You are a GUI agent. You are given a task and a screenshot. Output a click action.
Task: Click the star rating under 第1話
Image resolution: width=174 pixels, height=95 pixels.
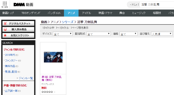(x=47, y=92)
